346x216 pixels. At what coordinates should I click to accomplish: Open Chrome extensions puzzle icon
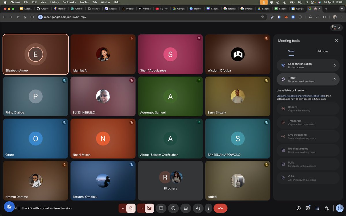pyautogui.click(x=300, y=17)
